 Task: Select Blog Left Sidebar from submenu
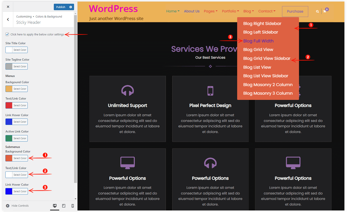(261, 32)
